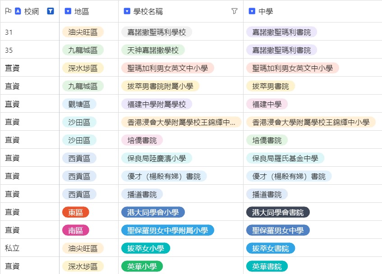Click 嘉諾撒聖瑪利書院 in the 校網 35 row
Viewport: 382px width, 274px height.
pyautogui.click(x=281, y=50)
